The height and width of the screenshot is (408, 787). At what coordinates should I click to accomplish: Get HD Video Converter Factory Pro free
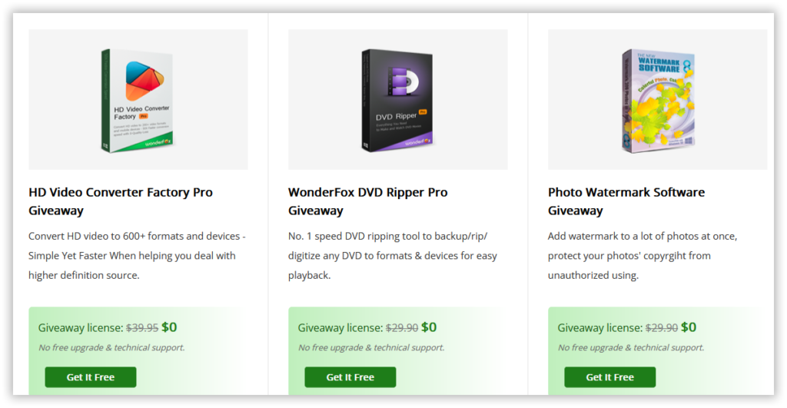point(91,377)
